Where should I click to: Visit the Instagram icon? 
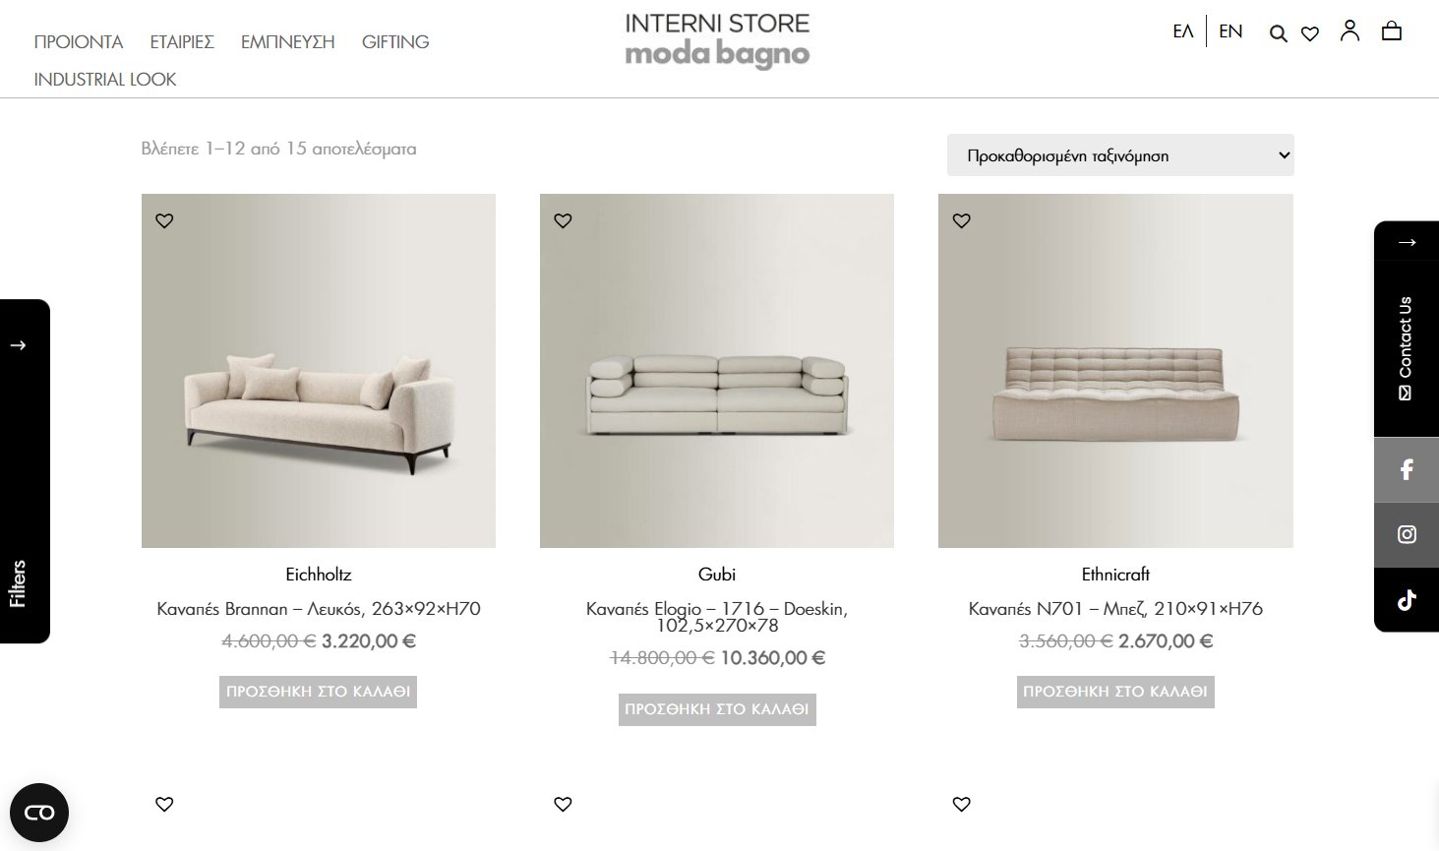tap(1406, 534)
